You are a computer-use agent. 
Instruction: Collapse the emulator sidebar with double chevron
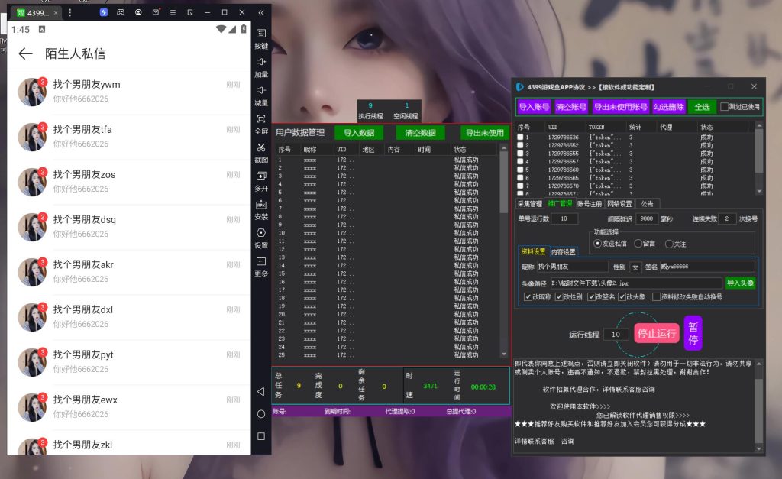point(261,12)
